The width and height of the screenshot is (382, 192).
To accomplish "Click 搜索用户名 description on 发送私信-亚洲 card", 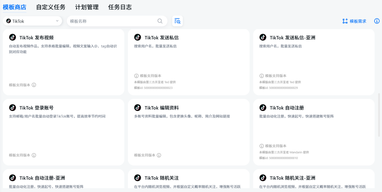I will [280, 46].
